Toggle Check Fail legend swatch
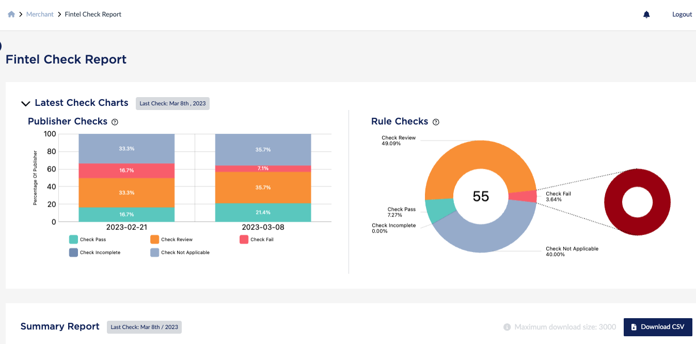The image size is (696, 344). tap(244, 240)
